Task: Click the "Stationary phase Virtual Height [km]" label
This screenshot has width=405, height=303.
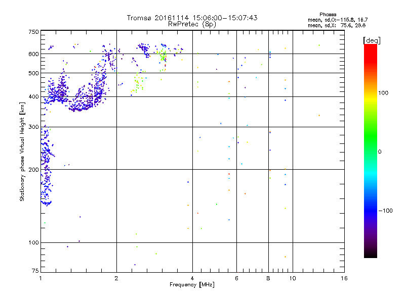Action: 22,151
